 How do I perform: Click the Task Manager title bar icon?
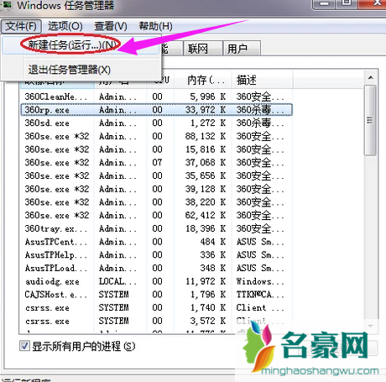click(6, 5)
